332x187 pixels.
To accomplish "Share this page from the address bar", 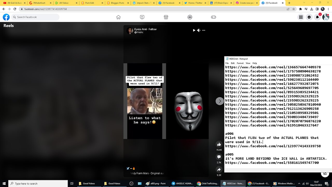I will 288,9.
